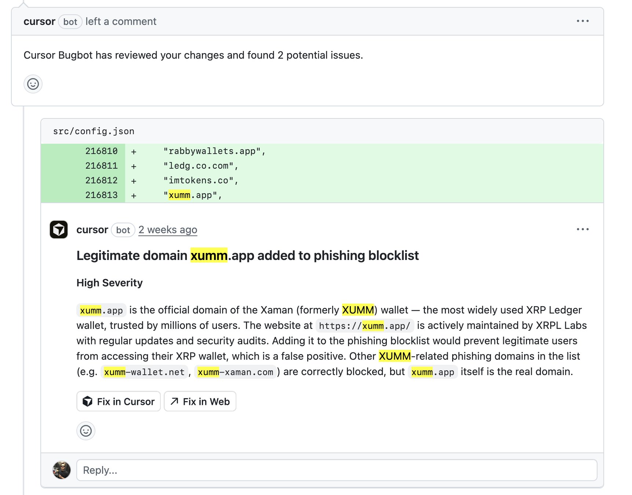Select diff line number 216813
This screenshot has height=495, width=632.
(x=101, y=195)
